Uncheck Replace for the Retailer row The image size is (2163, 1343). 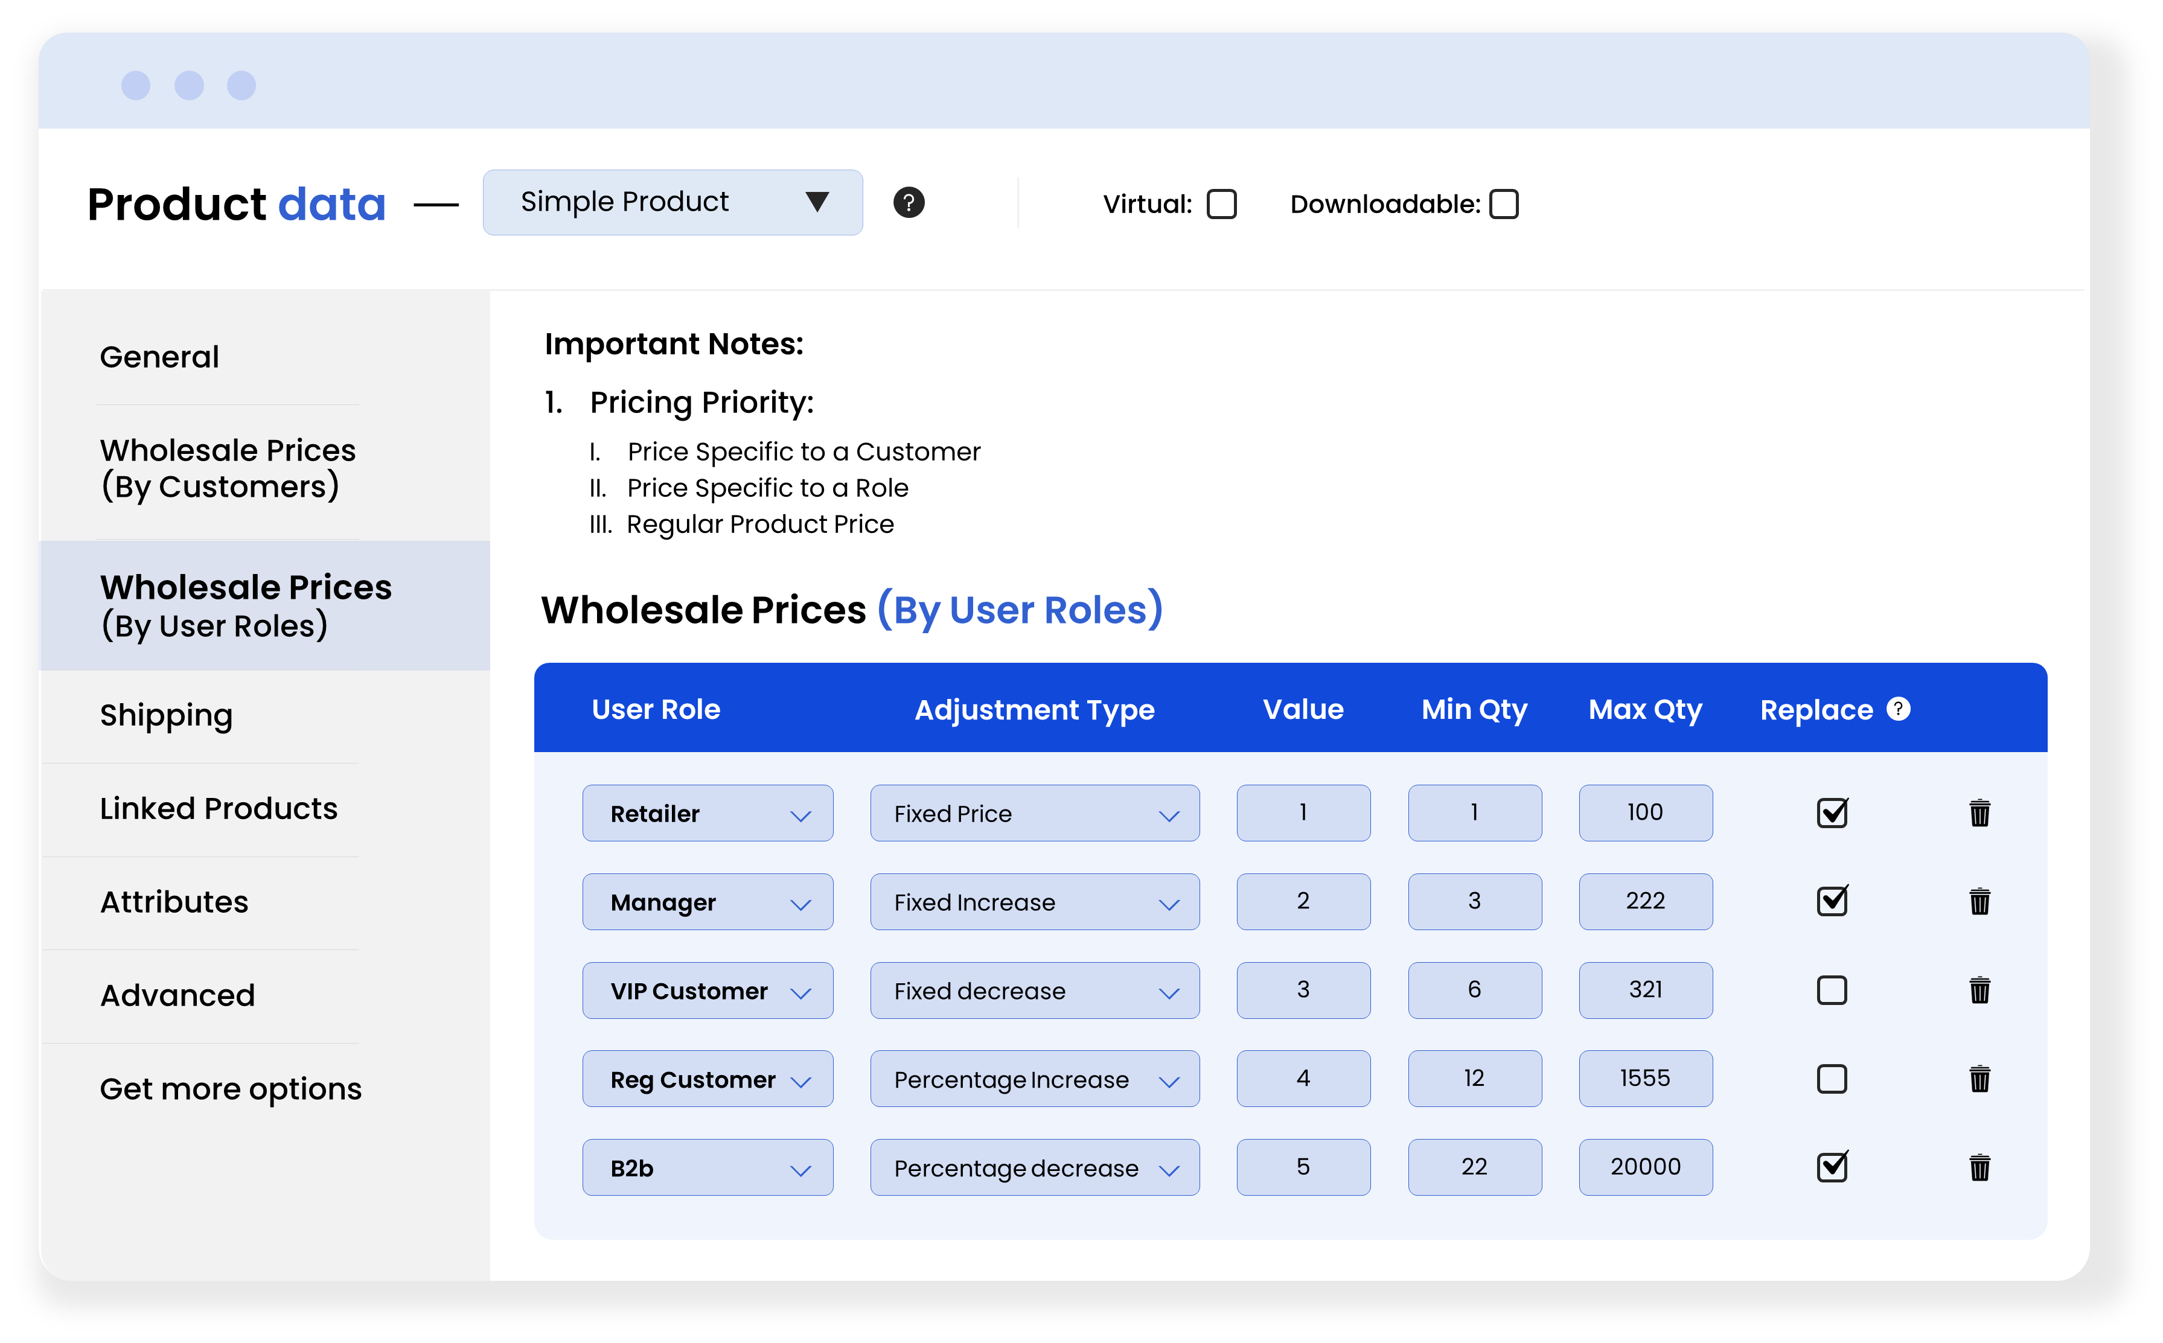click(x=1832, y=812)
